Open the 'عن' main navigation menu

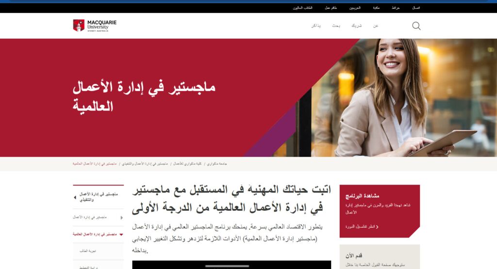376,26
